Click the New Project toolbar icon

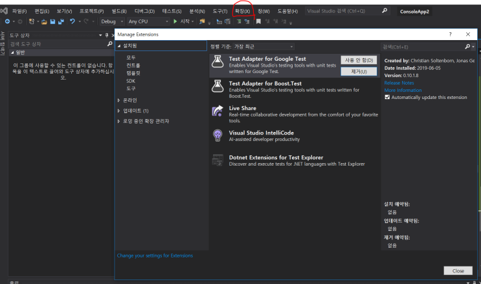[31, 21]
